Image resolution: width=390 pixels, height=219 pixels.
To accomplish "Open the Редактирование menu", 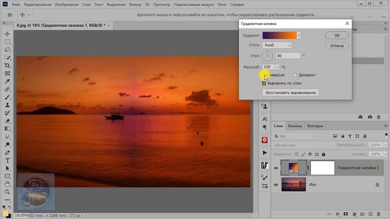I will [38, 4].
